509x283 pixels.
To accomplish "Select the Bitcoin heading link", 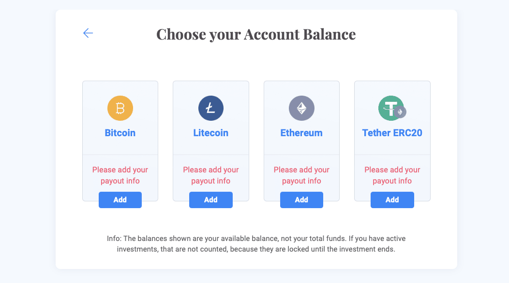I will click(x=120, y=133).
